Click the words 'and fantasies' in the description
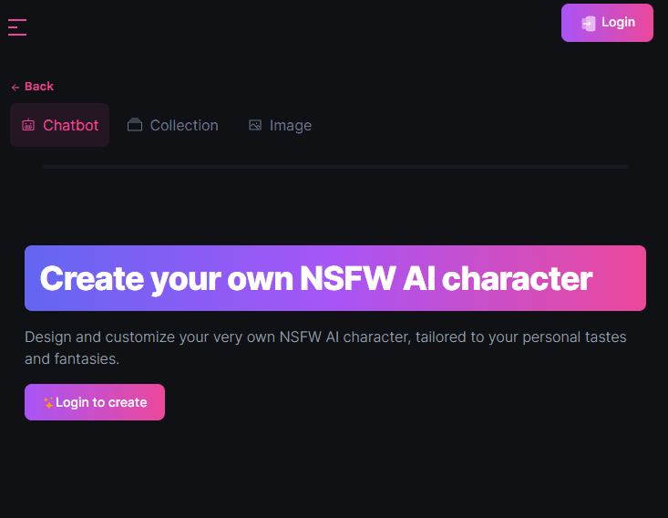 coord(72,359)
